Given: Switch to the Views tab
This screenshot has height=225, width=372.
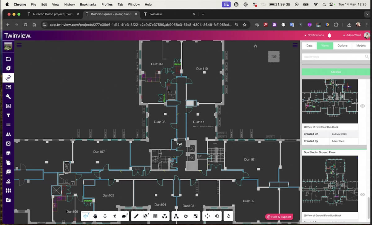Looking at the screenshot, I should (325, 46).
